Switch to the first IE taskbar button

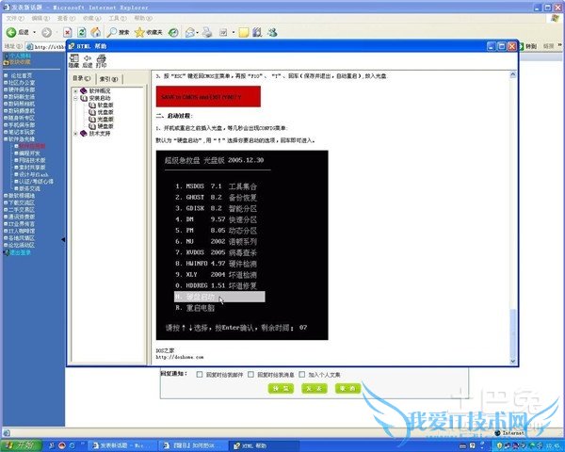click(121, 445)
